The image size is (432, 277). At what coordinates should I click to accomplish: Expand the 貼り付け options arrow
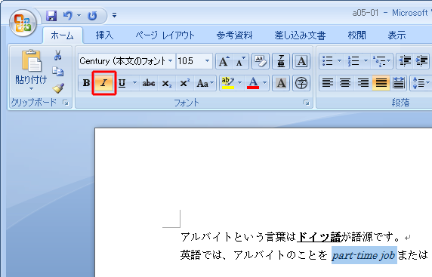click(x=31, y=88)
